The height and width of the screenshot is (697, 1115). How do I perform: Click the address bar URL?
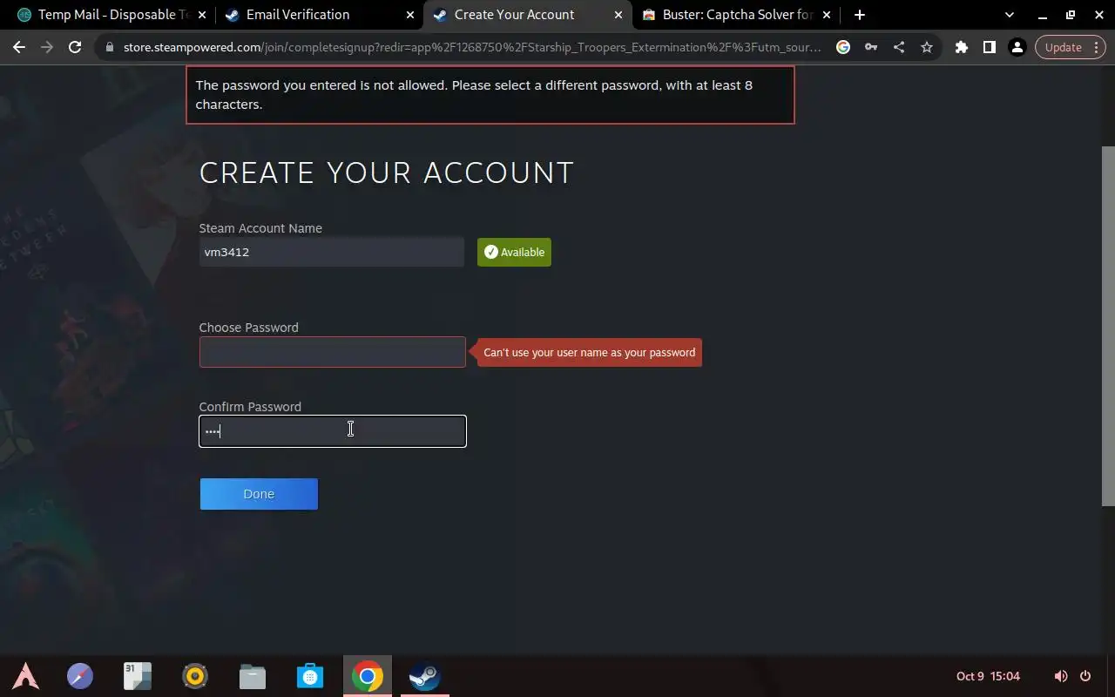(471, 47)
